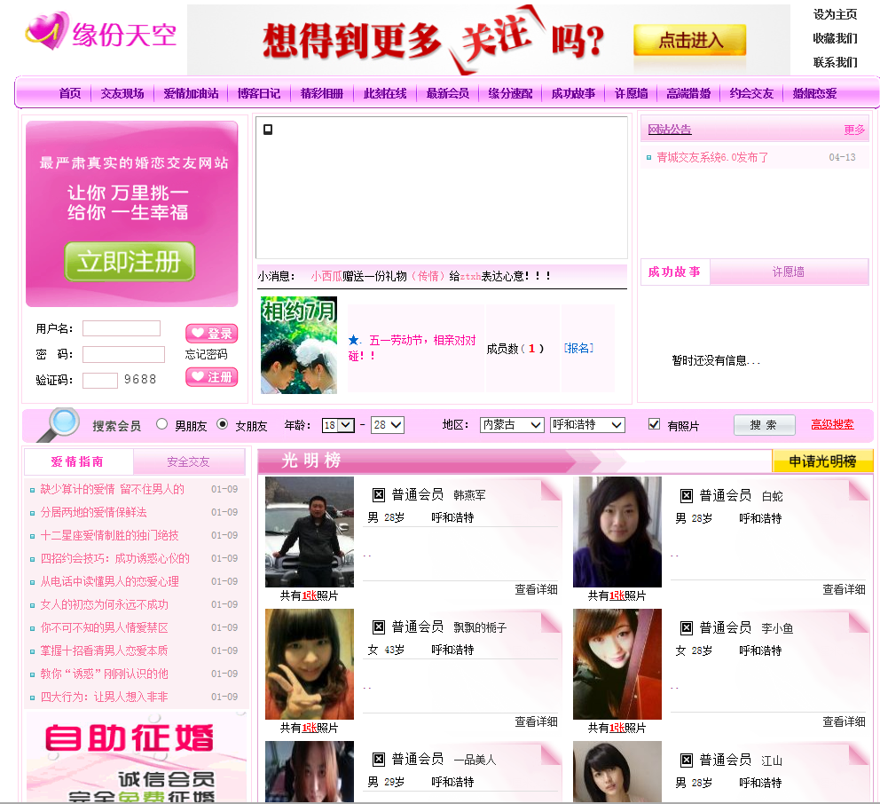Click the member badge icon beside 李小鱼
This screenshot has height=804, width=880.
point(687,627)
